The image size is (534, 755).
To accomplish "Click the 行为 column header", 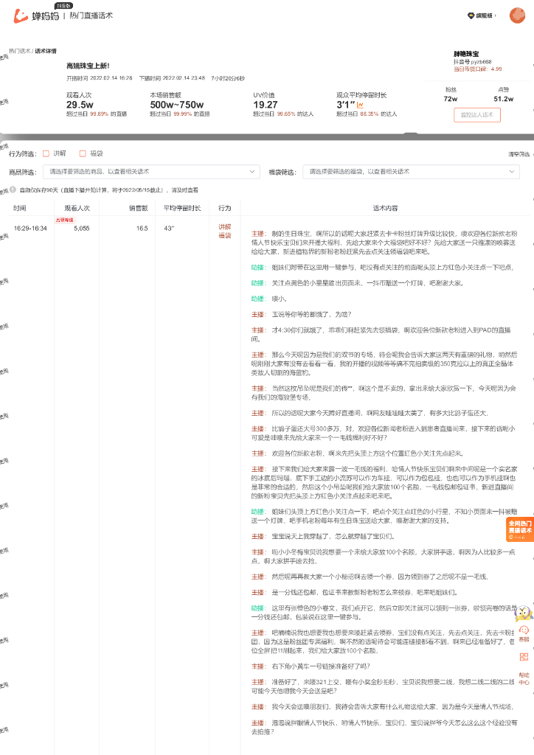I will [x=224, y=208].
